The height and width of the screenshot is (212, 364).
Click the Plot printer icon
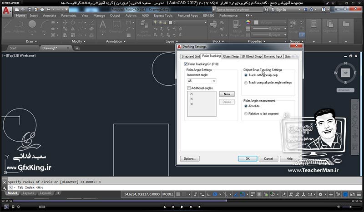42,10
